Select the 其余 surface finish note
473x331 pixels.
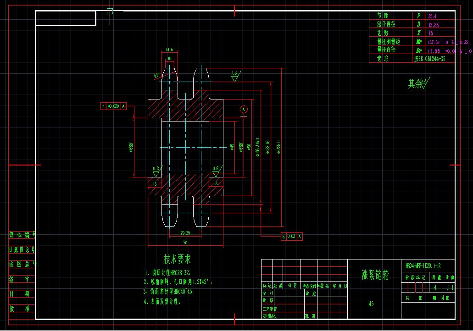(419, 83)
